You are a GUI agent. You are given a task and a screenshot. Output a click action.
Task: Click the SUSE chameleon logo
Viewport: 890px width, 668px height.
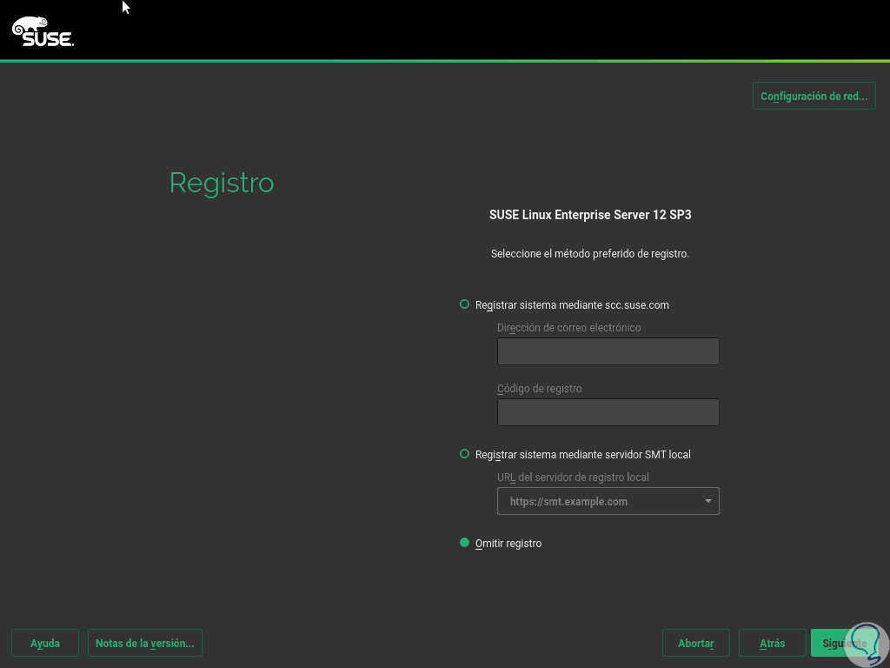pos(43,31)
